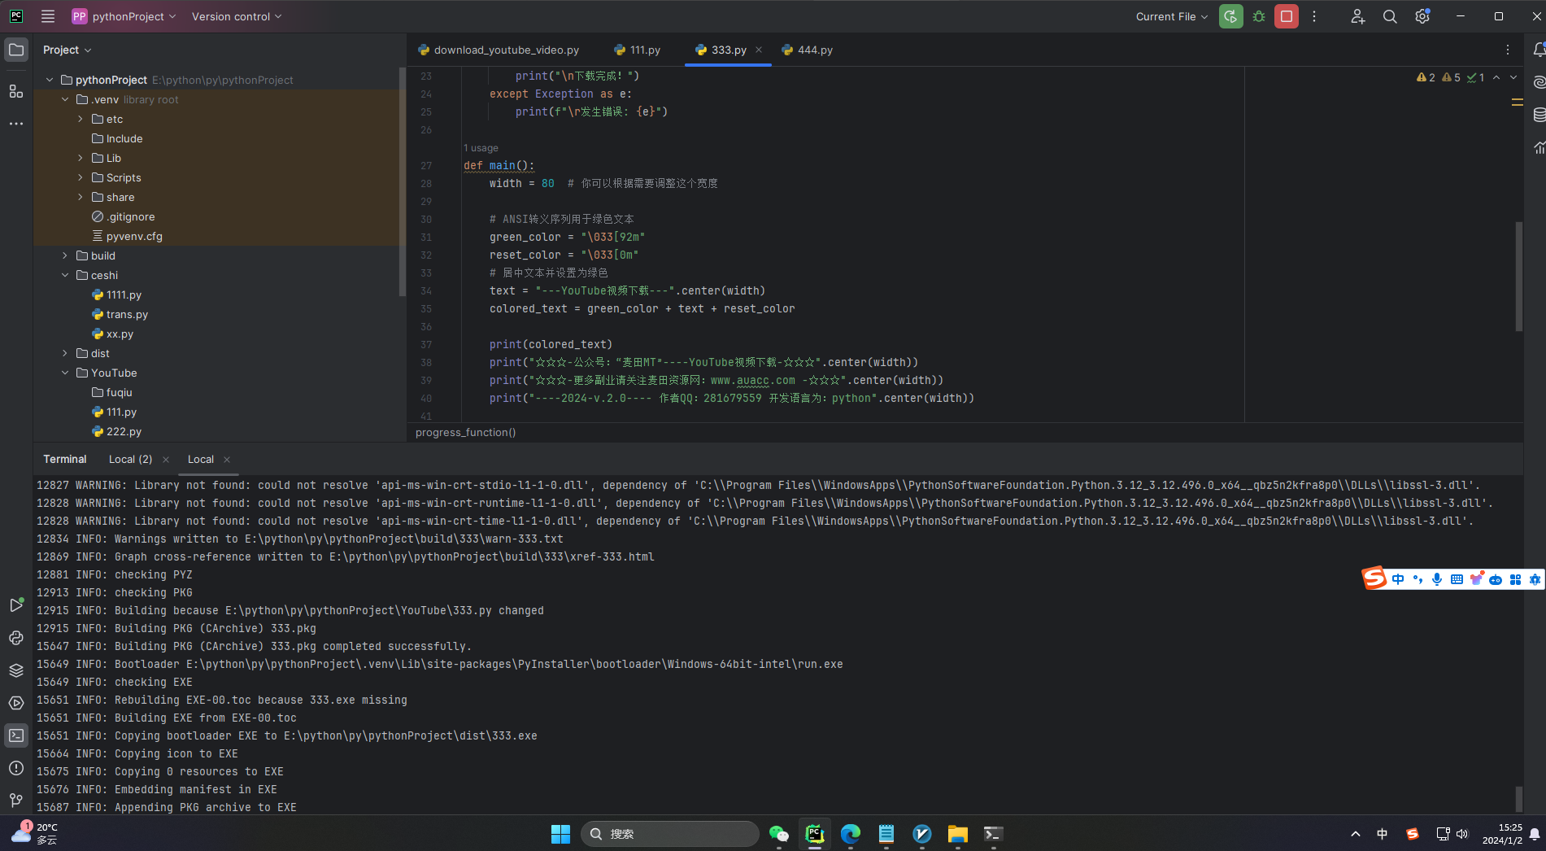Close the 333.py editor tab
1546x851 pixels.
759,50
